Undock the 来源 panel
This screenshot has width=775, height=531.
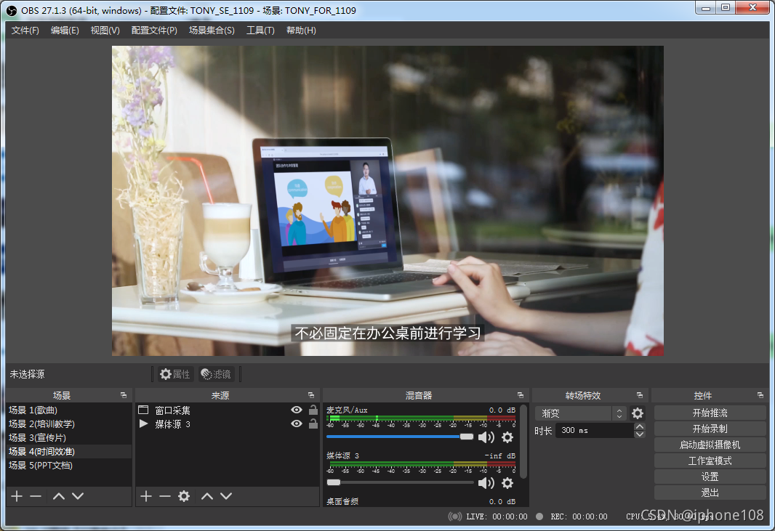311,395
